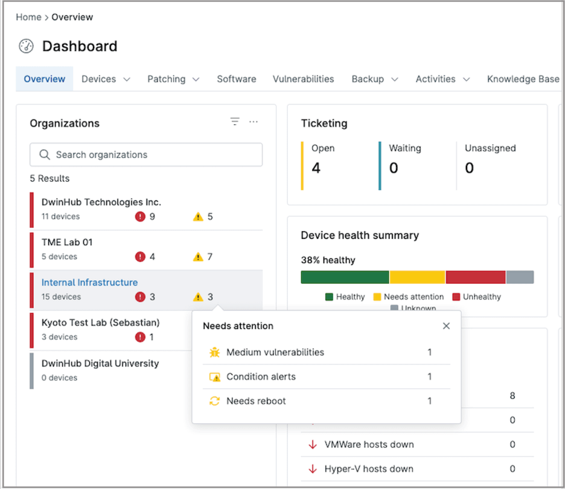This screenshot has height=489, width=565.
Task: Navigate to Home via breadcrumb
Action: (x=28, y=17)
